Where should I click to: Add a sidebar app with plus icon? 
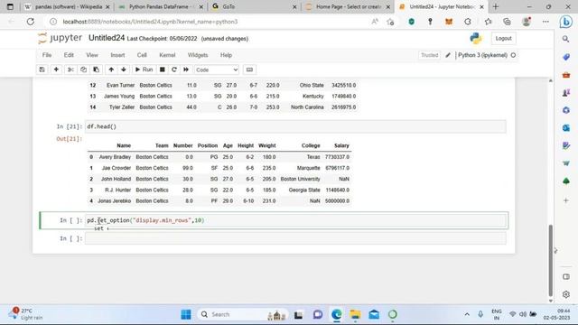[566, 200]
